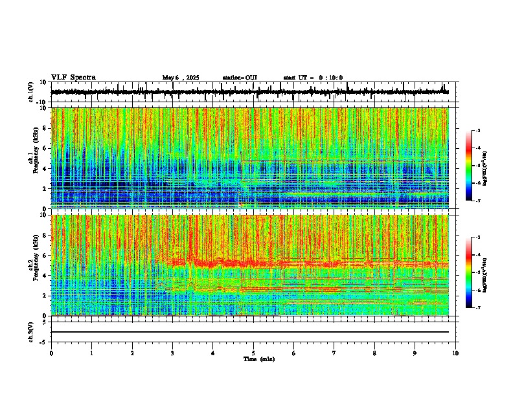Viewport: 513px width, 396px height.
Task: Click the ch.1 voltage waveform trace
Action: (249, 92)
